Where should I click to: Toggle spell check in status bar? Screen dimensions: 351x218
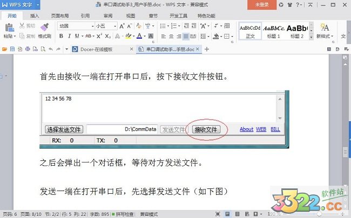[x=123, y=214]
